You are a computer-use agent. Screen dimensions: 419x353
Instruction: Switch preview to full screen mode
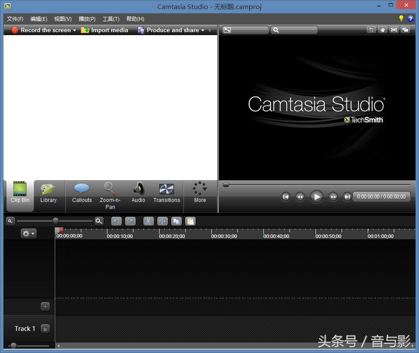pyautogui.click(x=394, y=30)
